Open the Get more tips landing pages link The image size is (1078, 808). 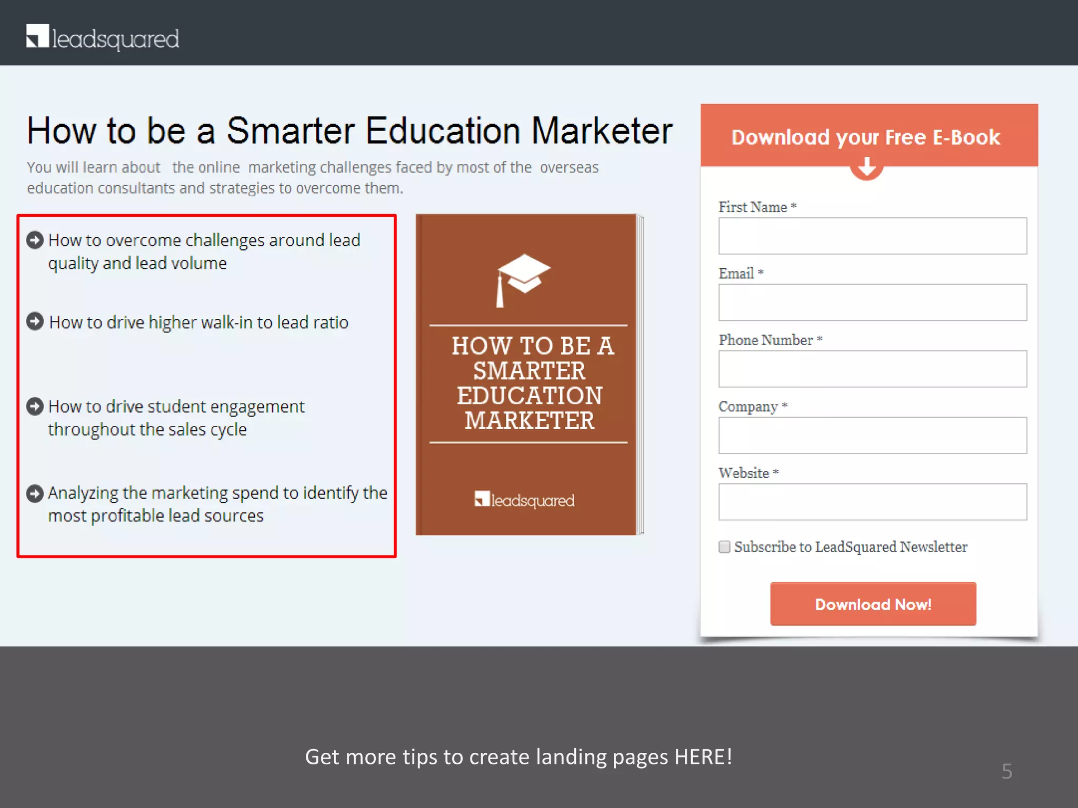point(518,756)
